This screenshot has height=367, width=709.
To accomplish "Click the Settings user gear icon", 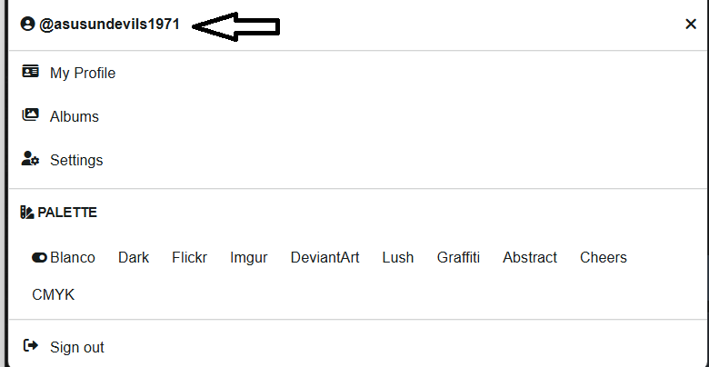I will click(x=30, y=159).
